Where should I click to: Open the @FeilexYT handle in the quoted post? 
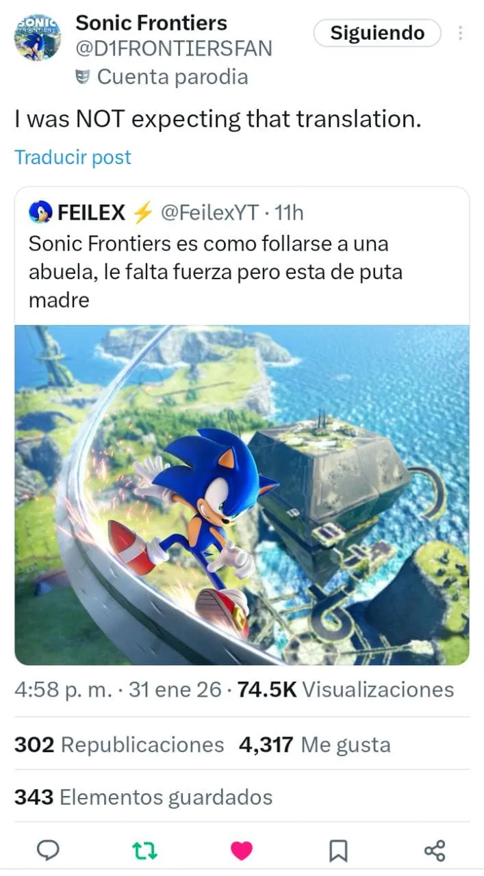point(209,214)
